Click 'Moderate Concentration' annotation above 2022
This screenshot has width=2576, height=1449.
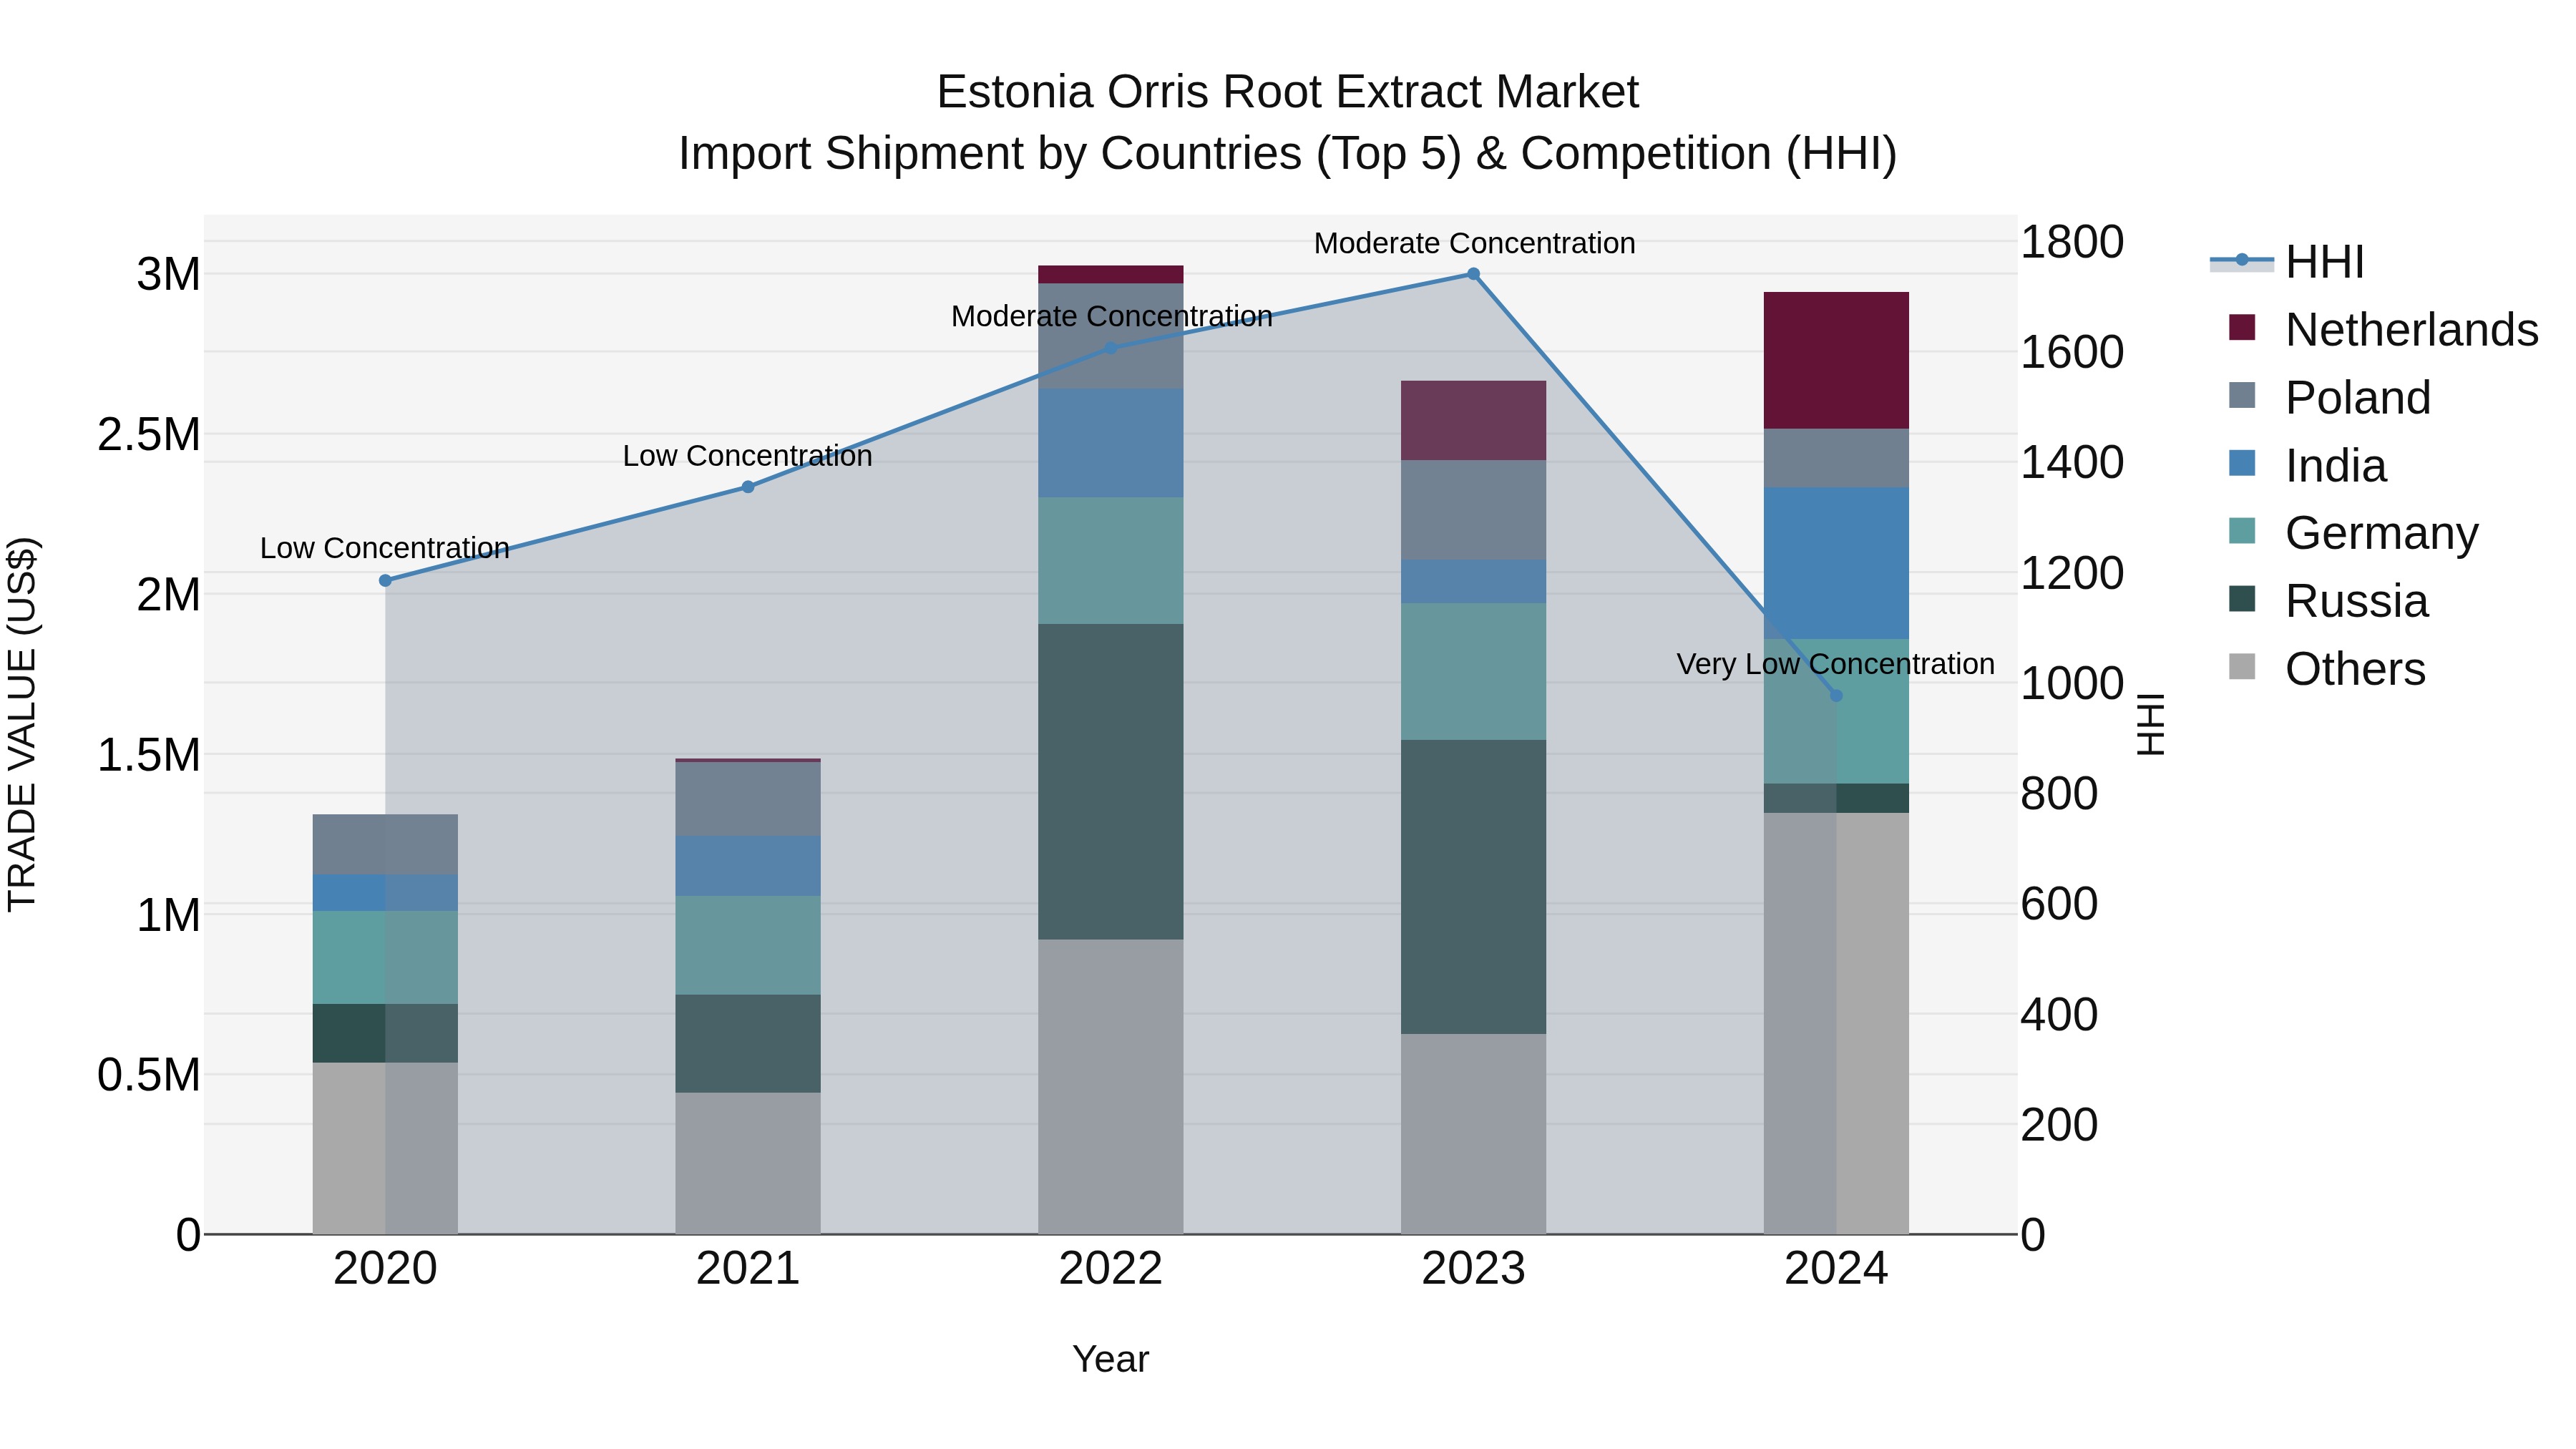1111,316
